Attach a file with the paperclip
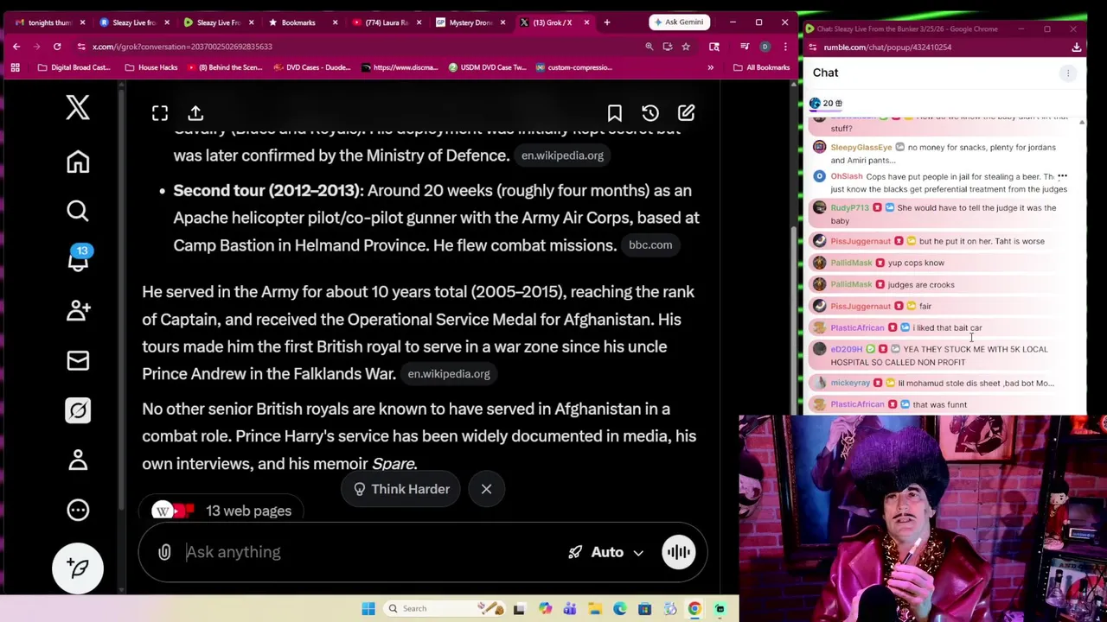 tap(164, 552)
